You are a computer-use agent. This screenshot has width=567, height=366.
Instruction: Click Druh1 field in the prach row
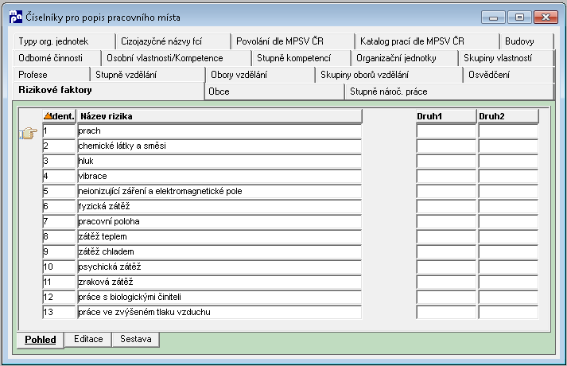446,131
